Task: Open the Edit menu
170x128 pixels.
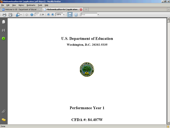Action: pyautogui.click(x=8, y=5)
